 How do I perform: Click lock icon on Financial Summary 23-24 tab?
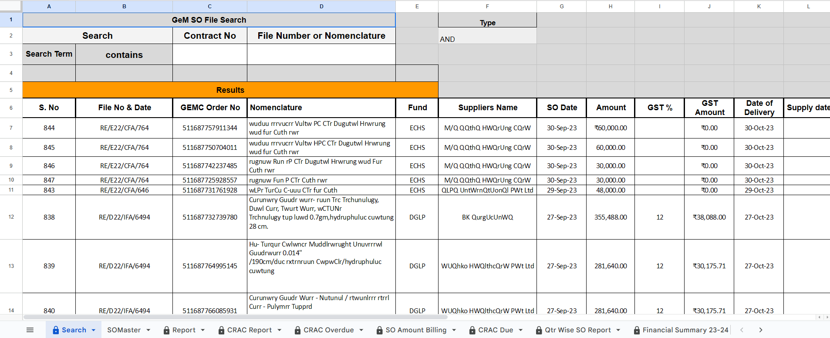[x=637, y=330]
